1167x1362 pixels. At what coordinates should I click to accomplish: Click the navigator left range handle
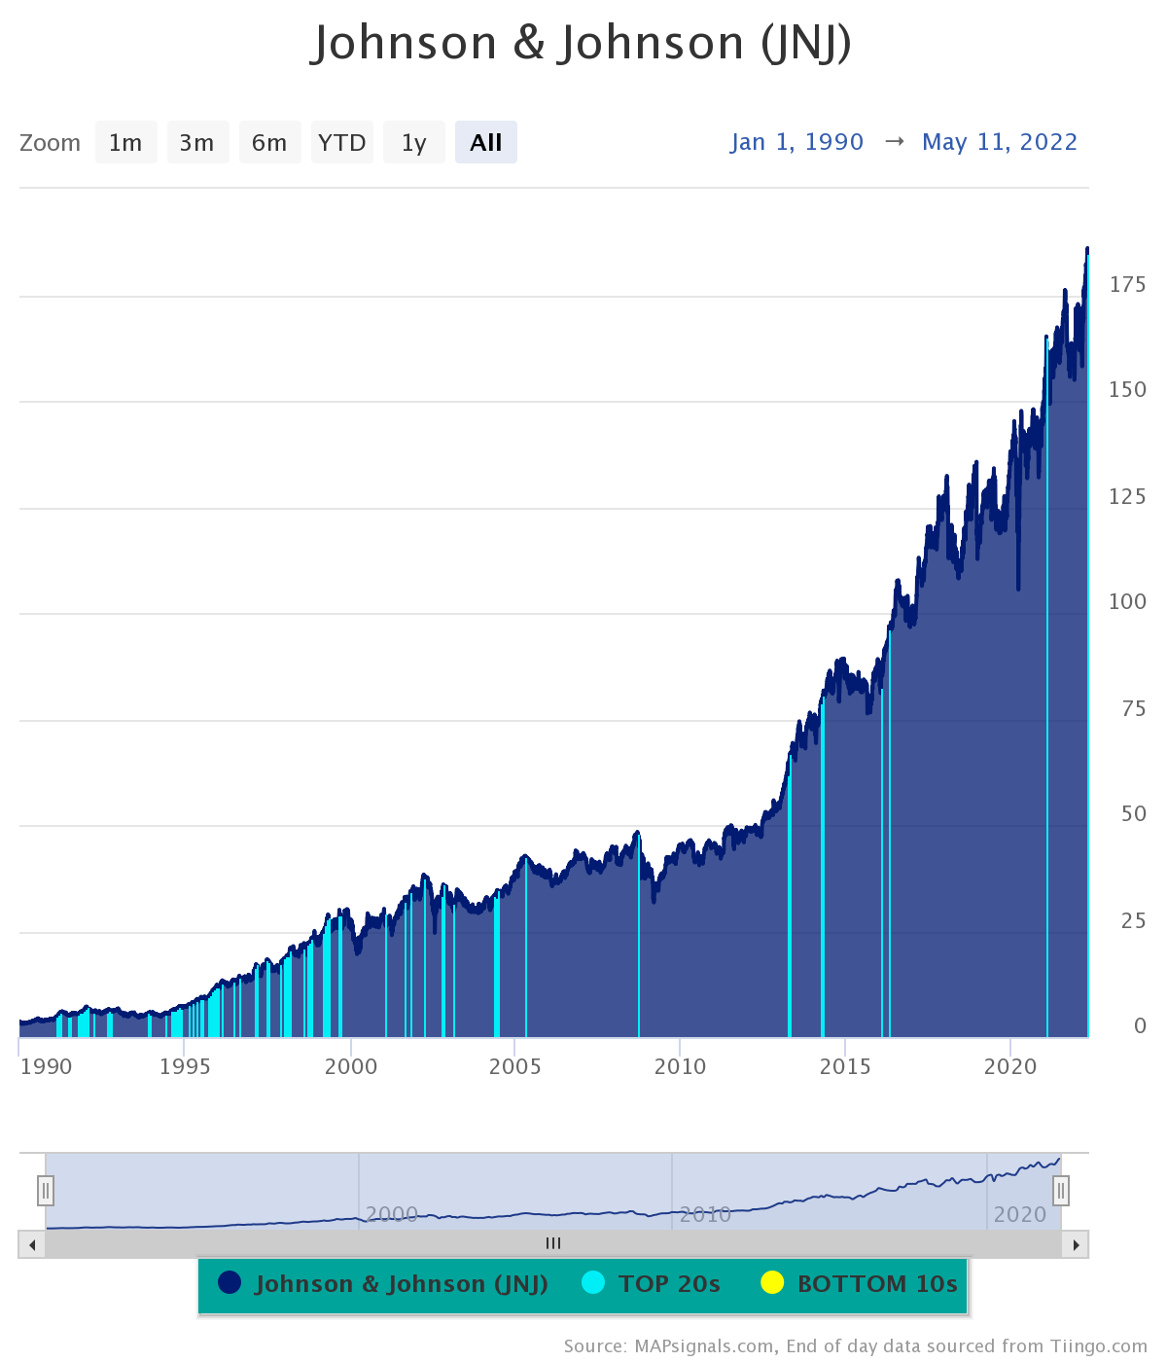[46, 1191]
